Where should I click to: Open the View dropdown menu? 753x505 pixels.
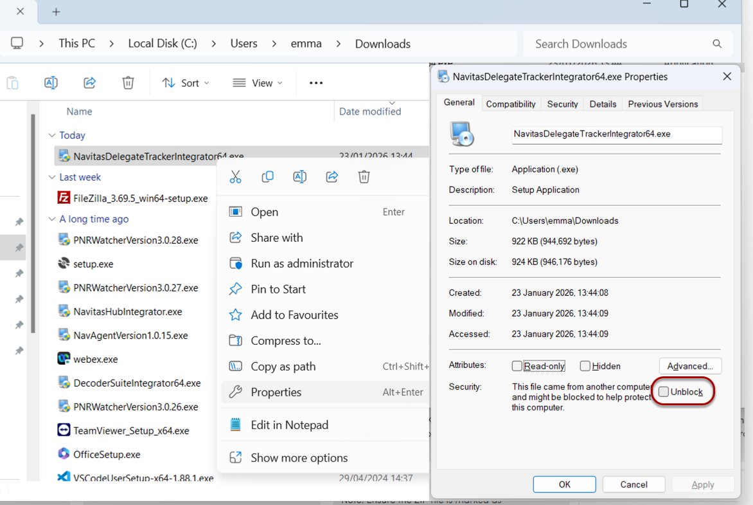258,83
